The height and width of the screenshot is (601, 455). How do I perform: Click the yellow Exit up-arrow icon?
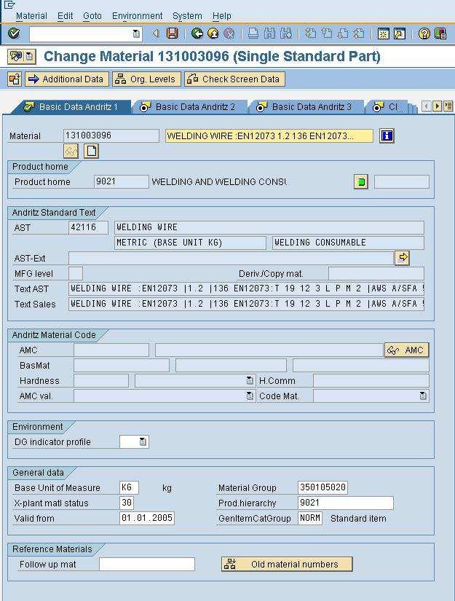pos(213,34)
